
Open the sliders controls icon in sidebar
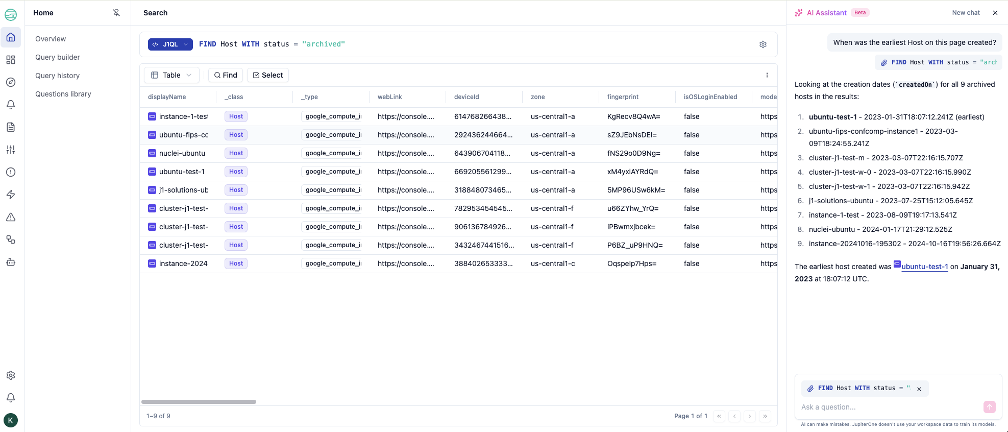coord(11,150)
